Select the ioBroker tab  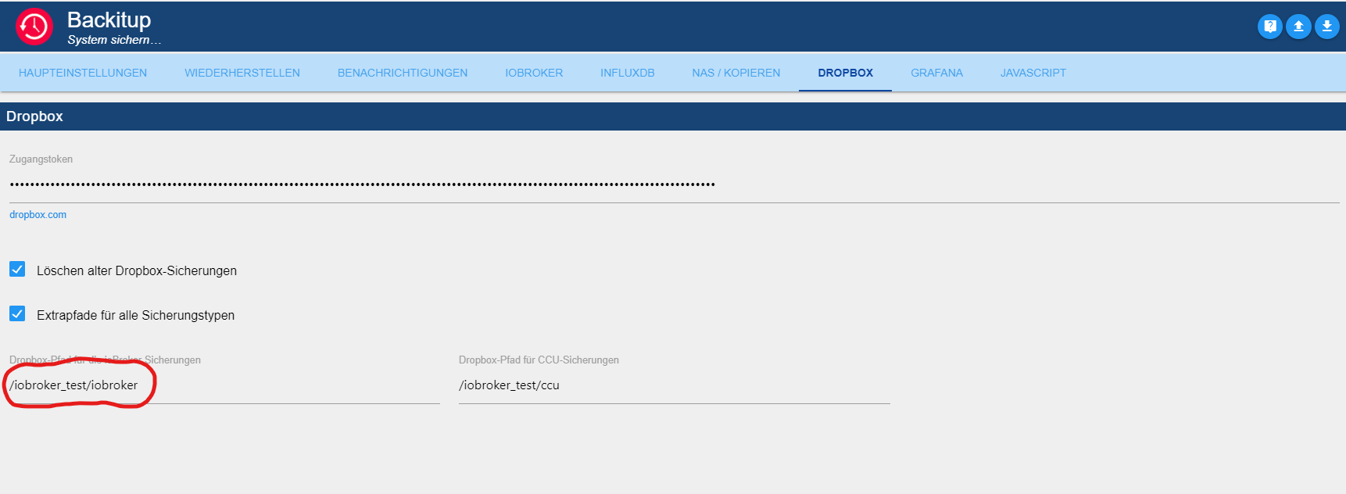tap(534, 73)
